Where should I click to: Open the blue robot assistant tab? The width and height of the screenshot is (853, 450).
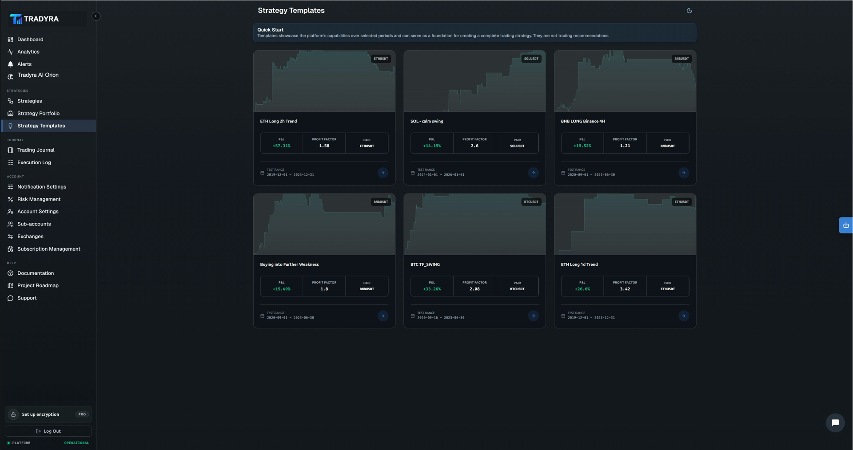[x=845, y=225]
